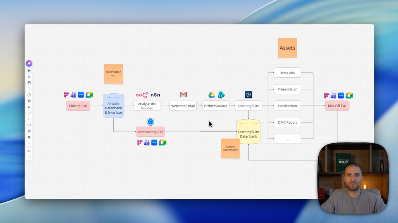Select the Frame tool
Viewport: 398px width, 223px height.
[29, 119]
